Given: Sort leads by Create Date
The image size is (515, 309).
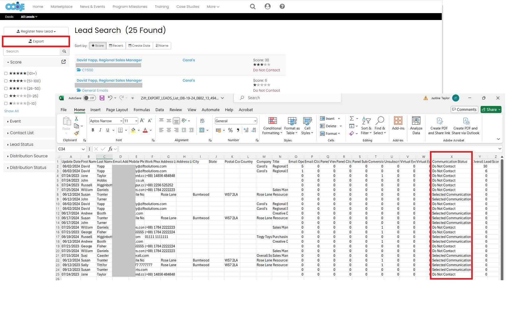Looking at the screenshot, I should click(139, 46).
